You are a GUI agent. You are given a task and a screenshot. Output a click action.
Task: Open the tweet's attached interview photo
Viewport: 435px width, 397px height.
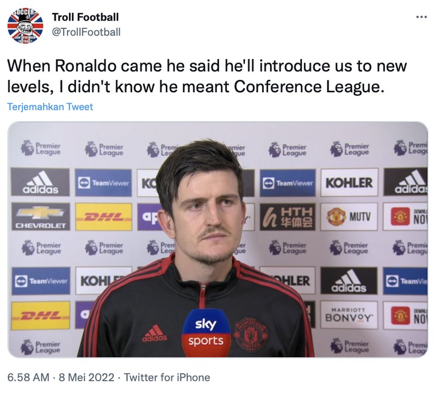[217, 240]
